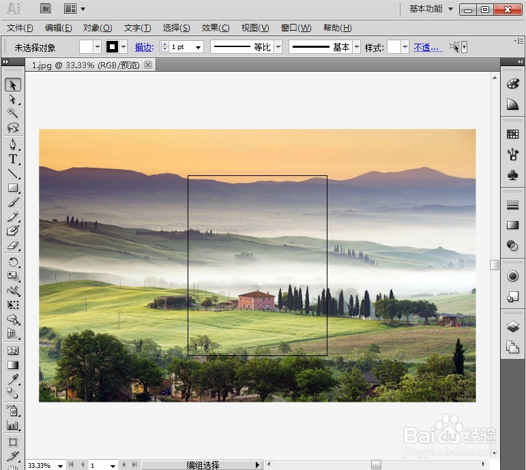
Task: Open the 基本 brush definition dropdown
Action: [x=357, y=47]
